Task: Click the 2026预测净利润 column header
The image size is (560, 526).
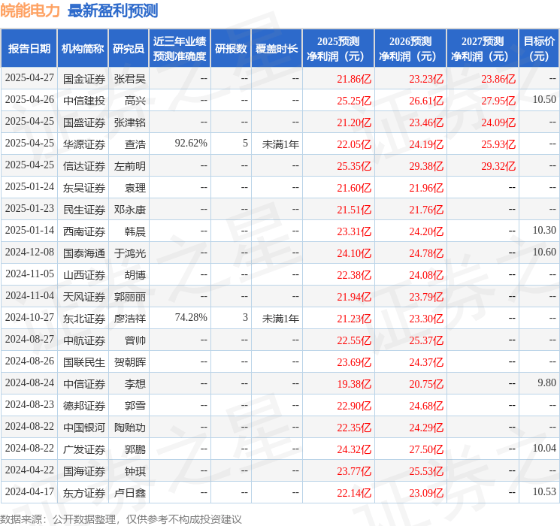Action: click(x=410, y=49)
